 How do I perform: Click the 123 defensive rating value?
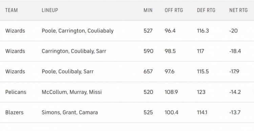pyautogui.click(x=201, y=92)
